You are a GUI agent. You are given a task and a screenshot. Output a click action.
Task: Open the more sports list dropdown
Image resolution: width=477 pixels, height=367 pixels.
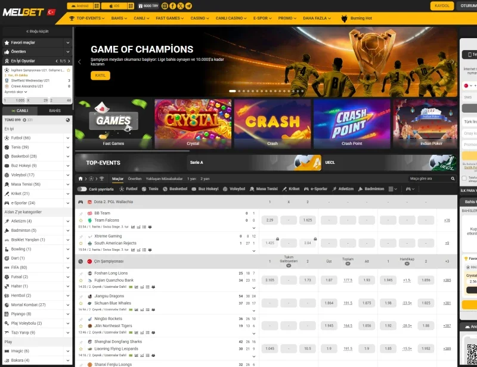(x=393, y=189)
